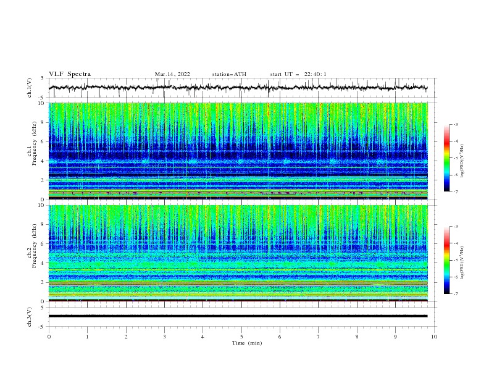Click the date "Mar.14, 2022" in header

(172, 74)
